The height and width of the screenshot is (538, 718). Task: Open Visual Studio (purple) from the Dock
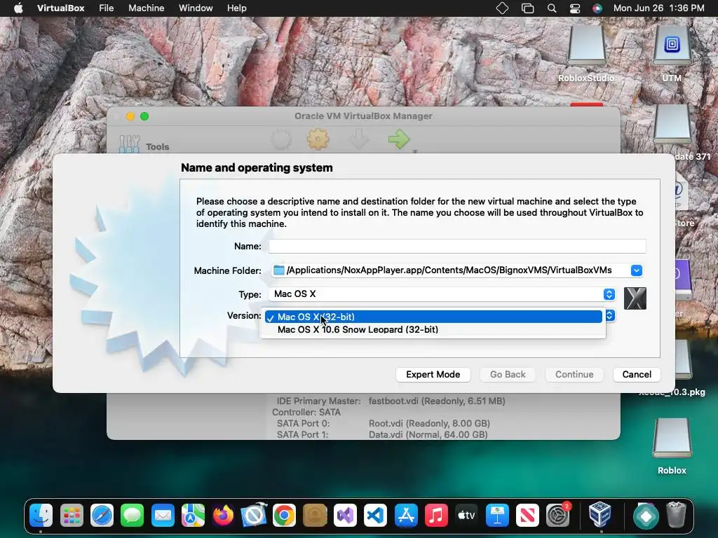point(345,516)
